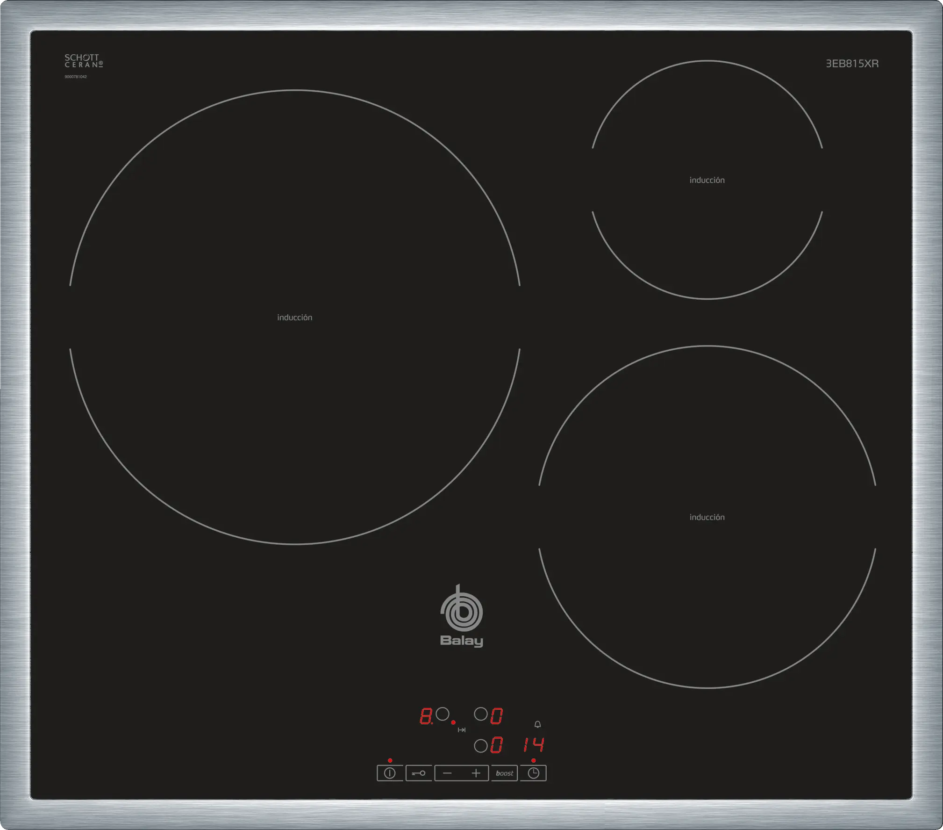Tap the main power on/off button
This screenshot has height=830, width=943.
pos(390,773)
